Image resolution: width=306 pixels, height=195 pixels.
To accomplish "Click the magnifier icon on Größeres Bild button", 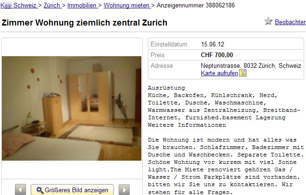I will click(40, 190).
